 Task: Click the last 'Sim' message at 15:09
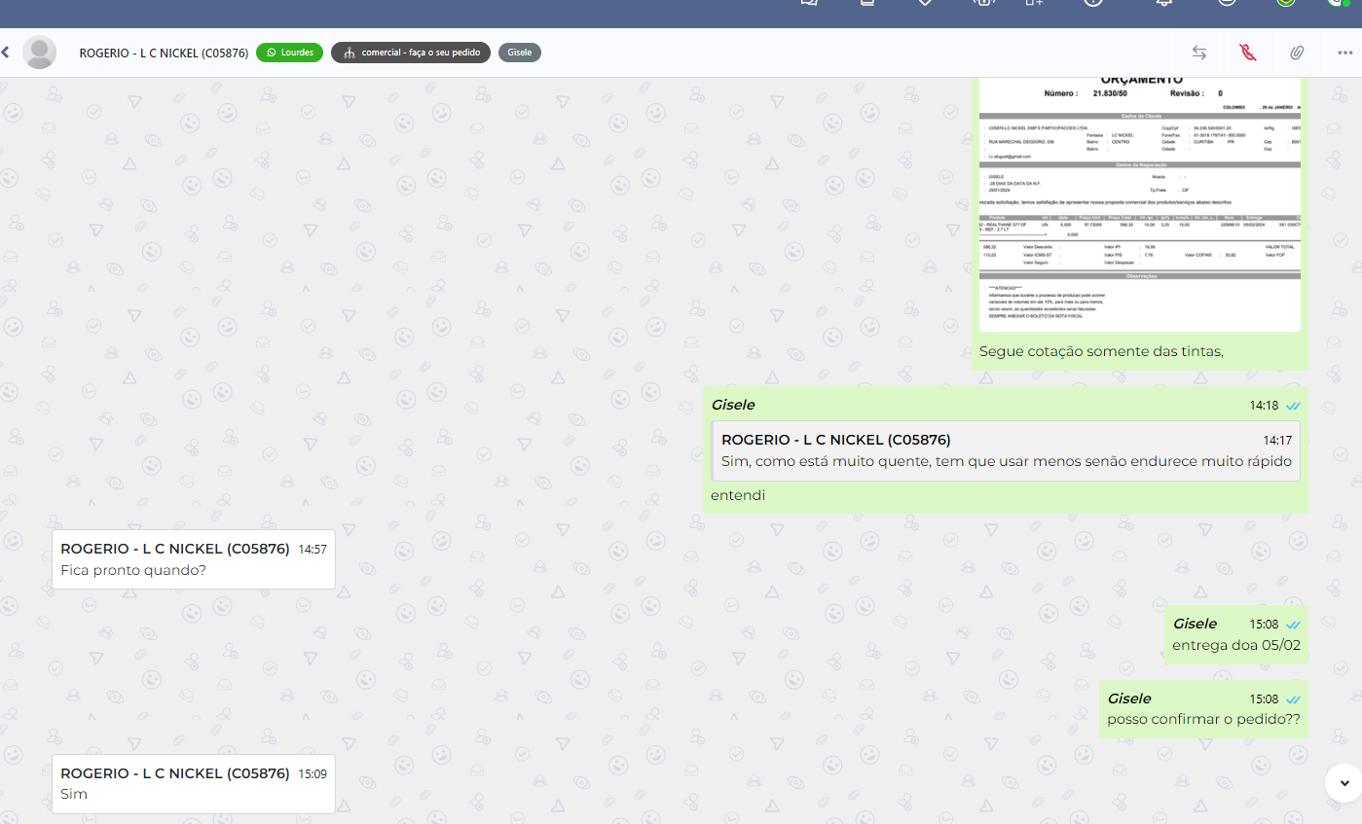point(74,794)
